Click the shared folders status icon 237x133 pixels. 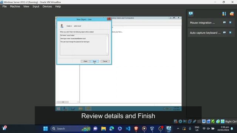(x=199, y=122)
